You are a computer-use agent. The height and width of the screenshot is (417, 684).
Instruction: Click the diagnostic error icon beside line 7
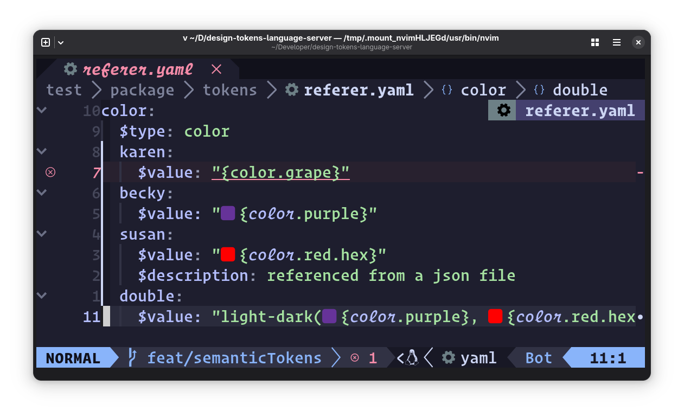50,172
